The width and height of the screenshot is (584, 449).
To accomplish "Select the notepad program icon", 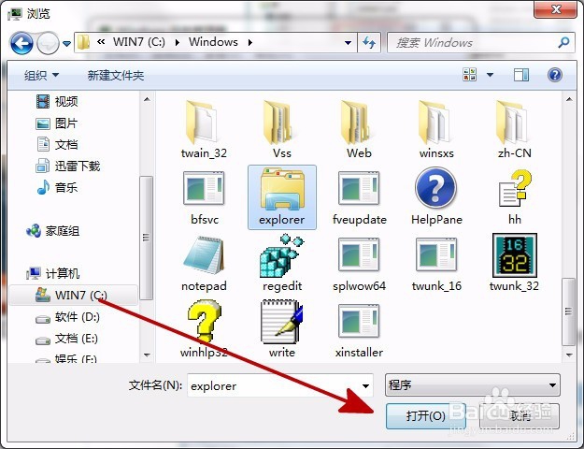I will click(x=204, y=263).
